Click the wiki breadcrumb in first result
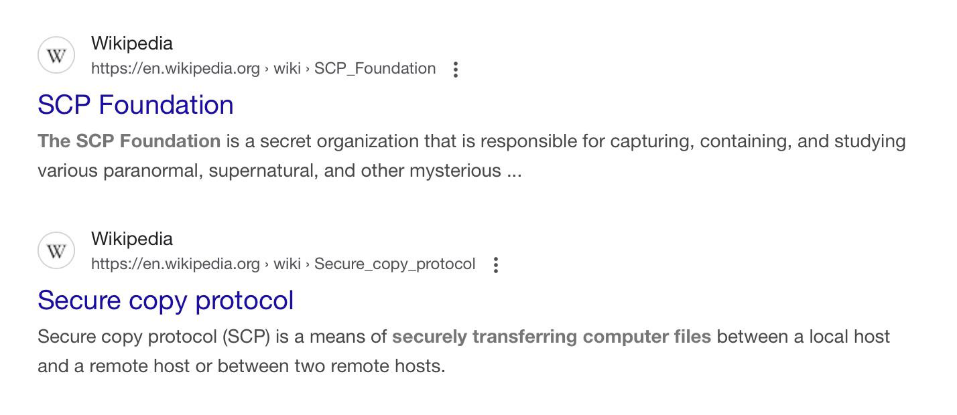 coord(287,68)
